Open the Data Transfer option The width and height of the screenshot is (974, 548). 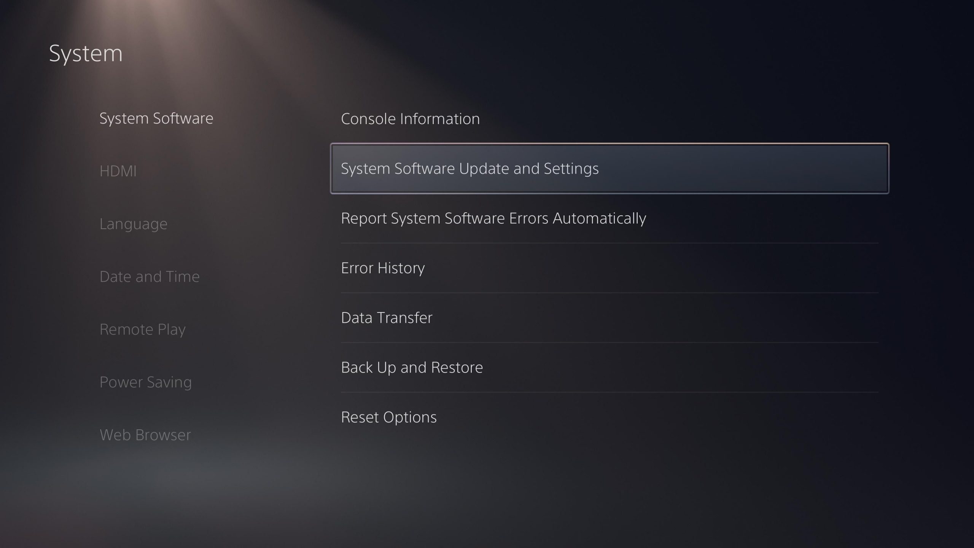click(x=387, y=318)
